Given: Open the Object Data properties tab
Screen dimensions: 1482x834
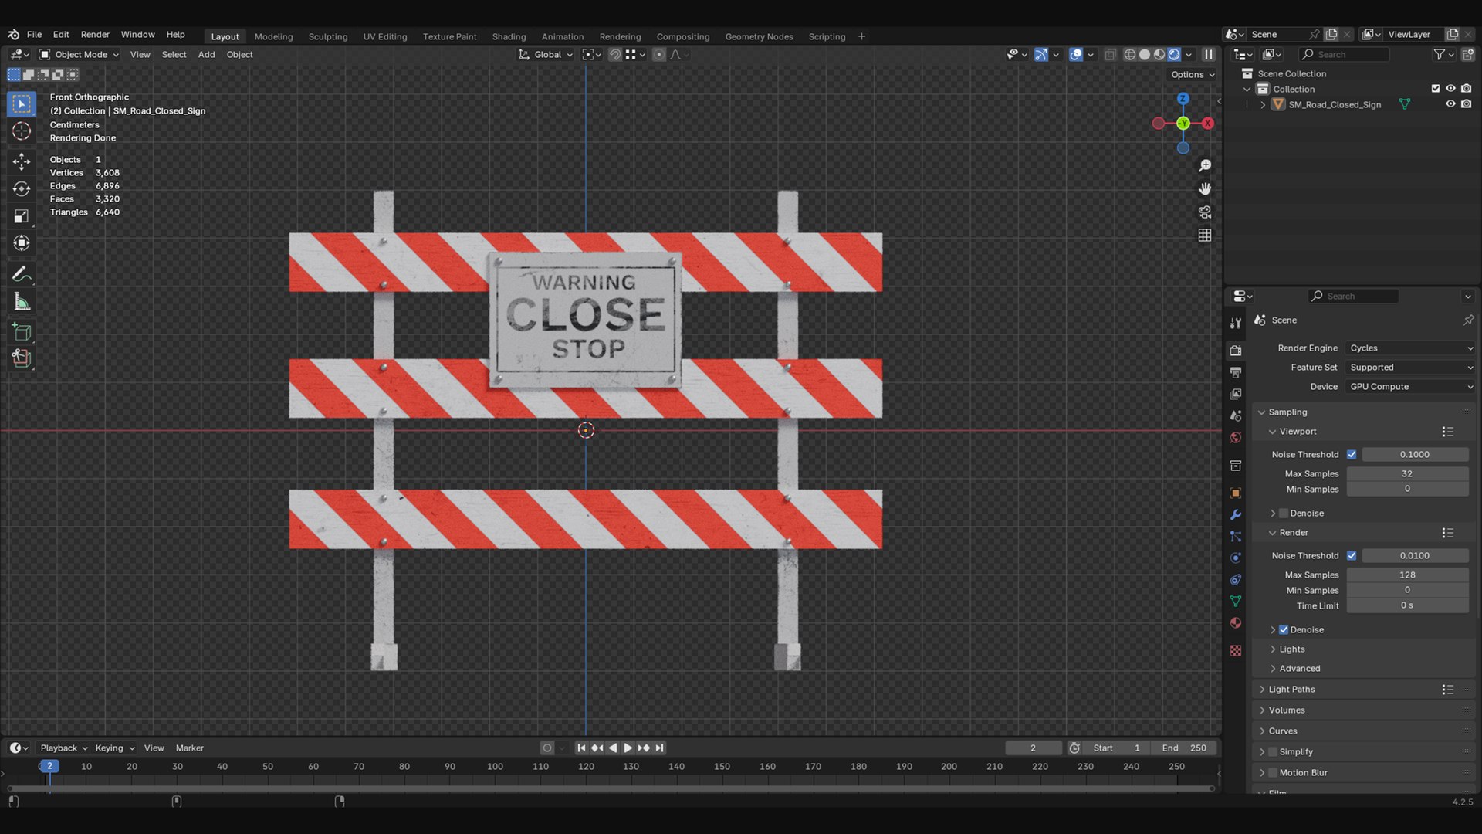Looking at the screenshot, I should 1236,601.
